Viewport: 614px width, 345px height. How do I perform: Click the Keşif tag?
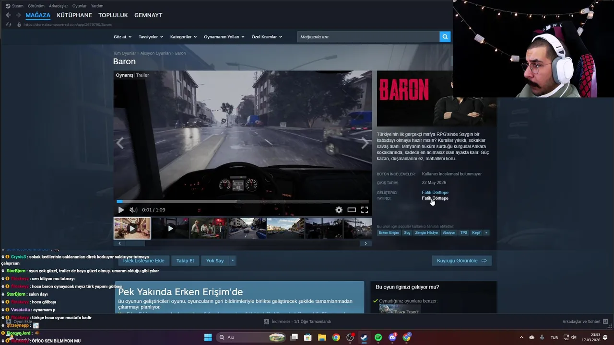(476, 233)
